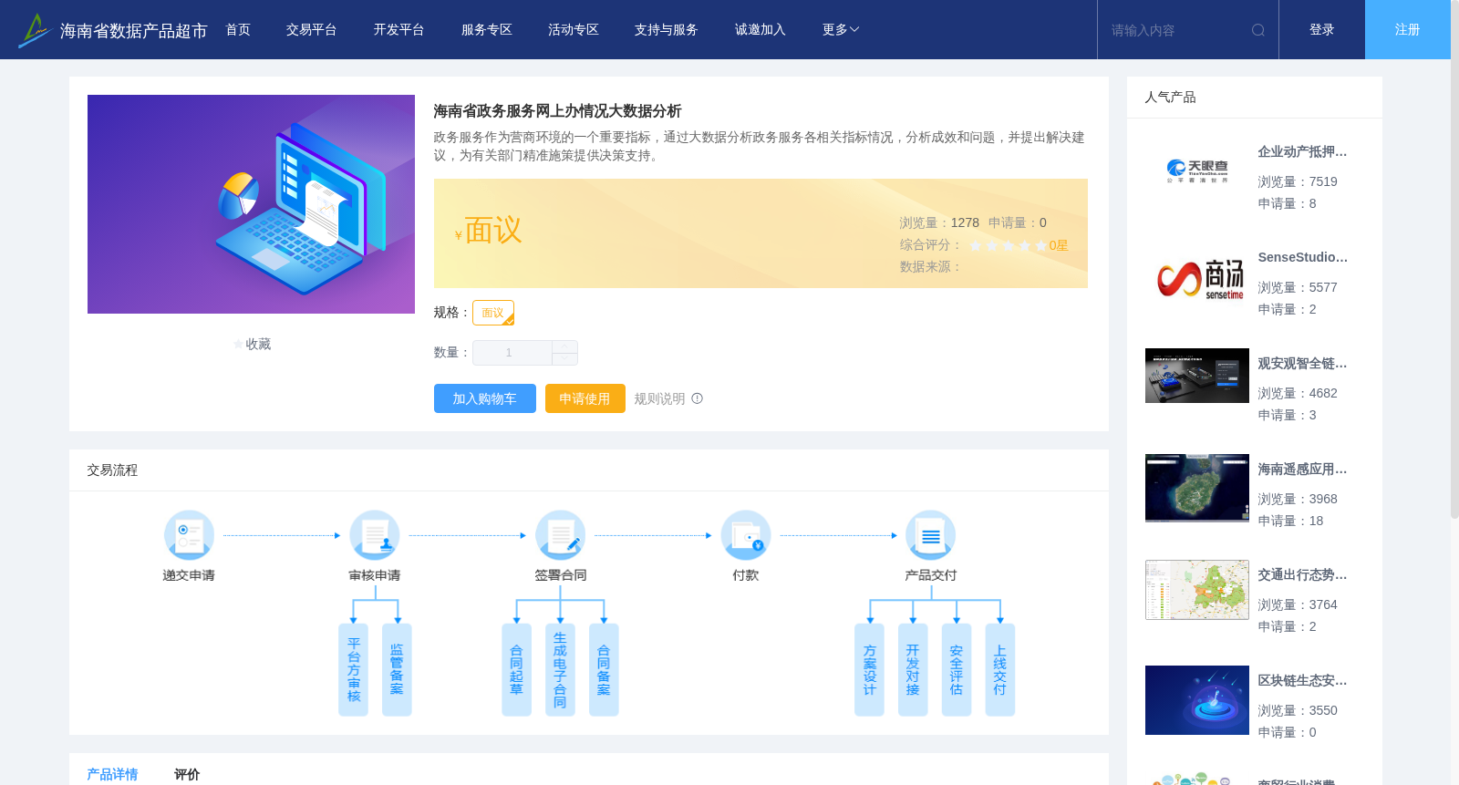Open the 海南遥感应用 map thumbnail

tap(1197, 488)
